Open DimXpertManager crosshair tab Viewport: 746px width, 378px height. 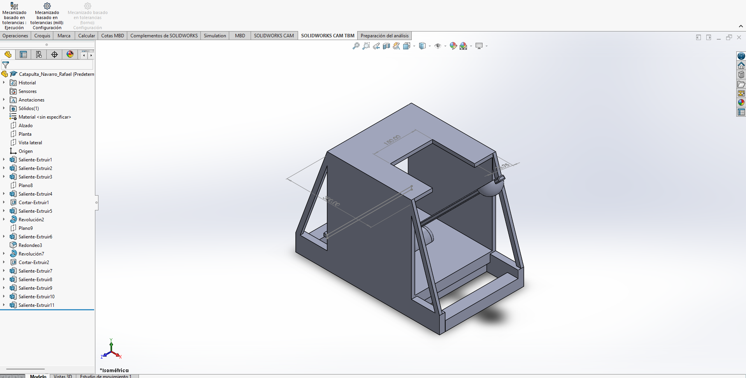(54, 54)
